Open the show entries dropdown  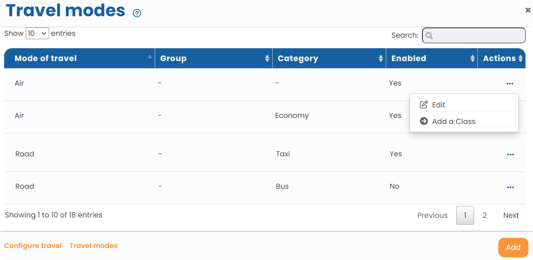pos(37,34)
